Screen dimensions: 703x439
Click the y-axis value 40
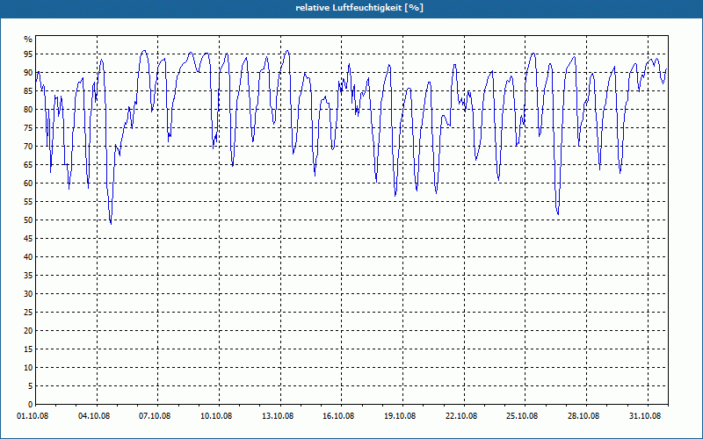point(28,257)
